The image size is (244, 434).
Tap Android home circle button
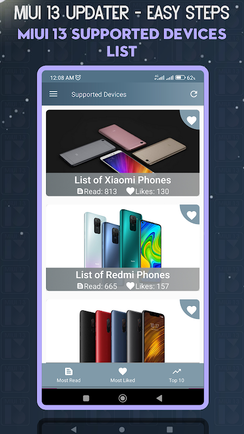tap(123, 398)
